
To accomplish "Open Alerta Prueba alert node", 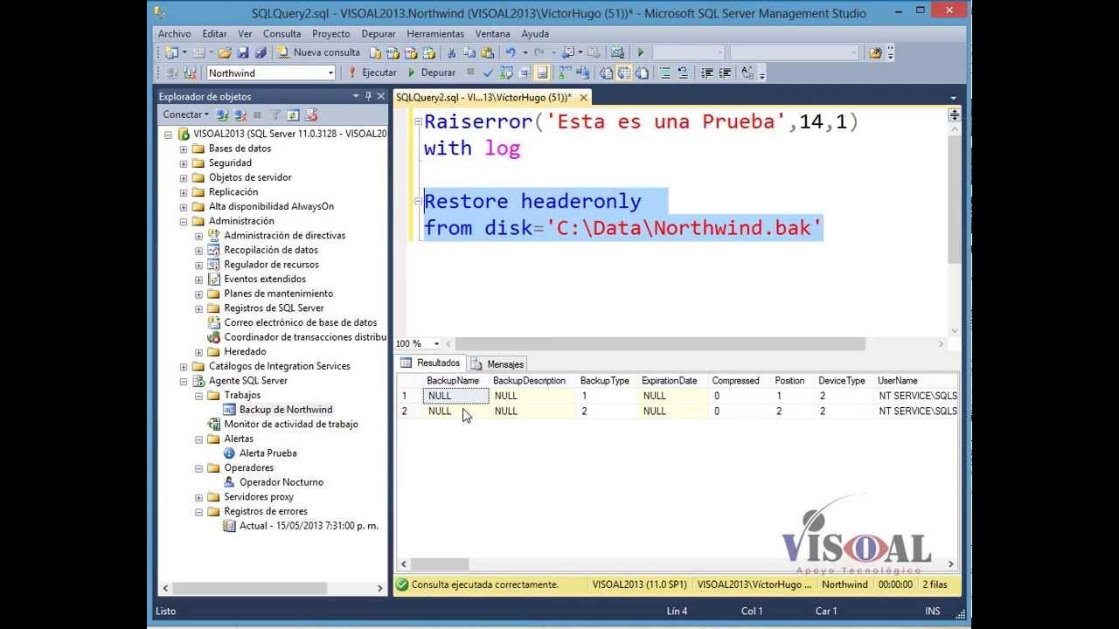I will click(268, 453).
